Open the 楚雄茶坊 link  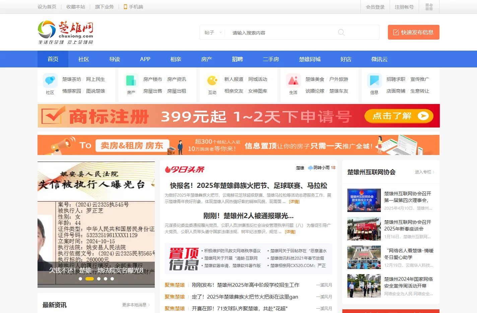[x=72, y=79]
